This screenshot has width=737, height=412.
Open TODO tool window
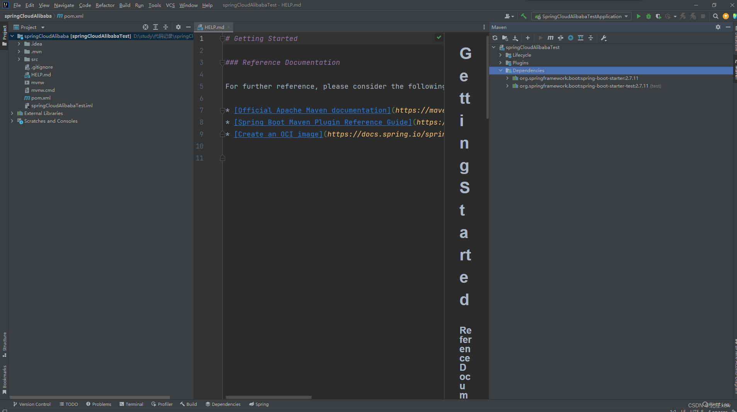(x=69, y=404)
